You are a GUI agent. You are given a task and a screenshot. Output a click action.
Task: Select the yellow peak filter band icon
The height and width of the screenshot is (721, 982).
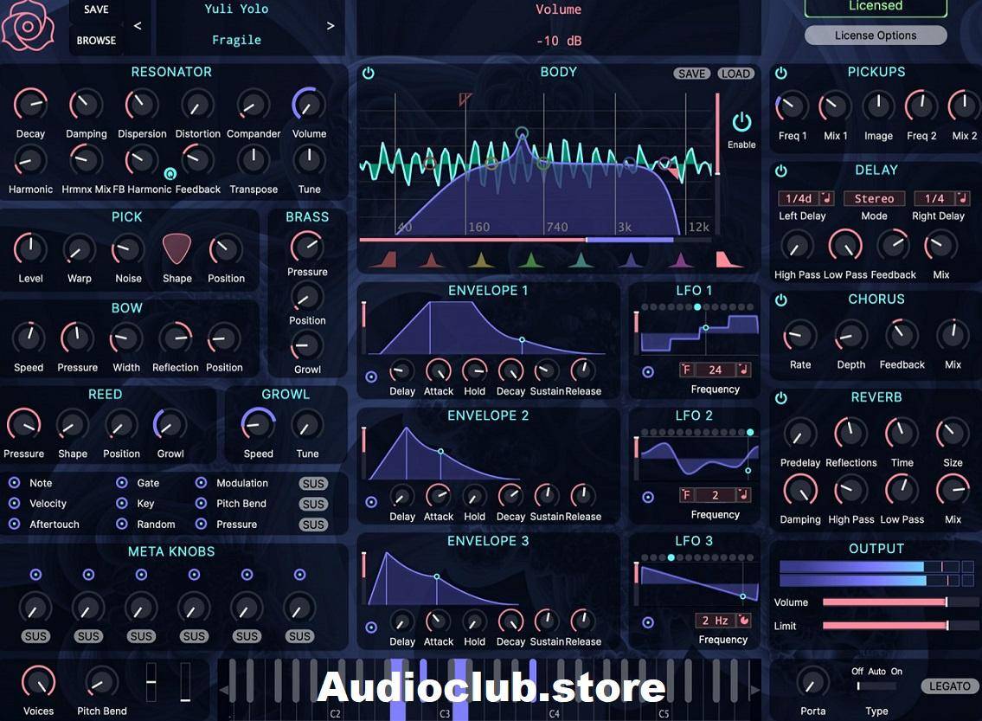click(x=480, y=260)
